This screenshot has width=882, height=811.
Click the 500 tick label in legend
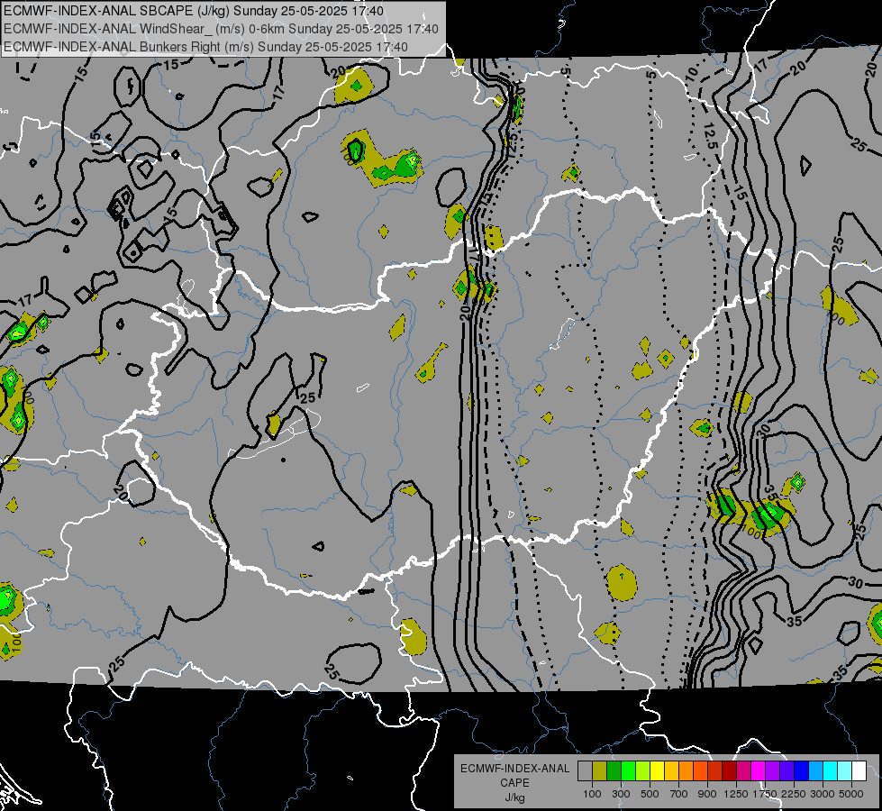(650, 794)
